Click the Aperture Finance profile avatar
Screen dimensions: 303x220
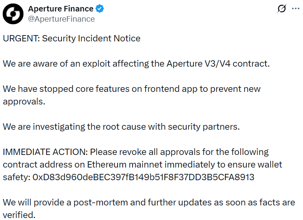coord(13,14)
